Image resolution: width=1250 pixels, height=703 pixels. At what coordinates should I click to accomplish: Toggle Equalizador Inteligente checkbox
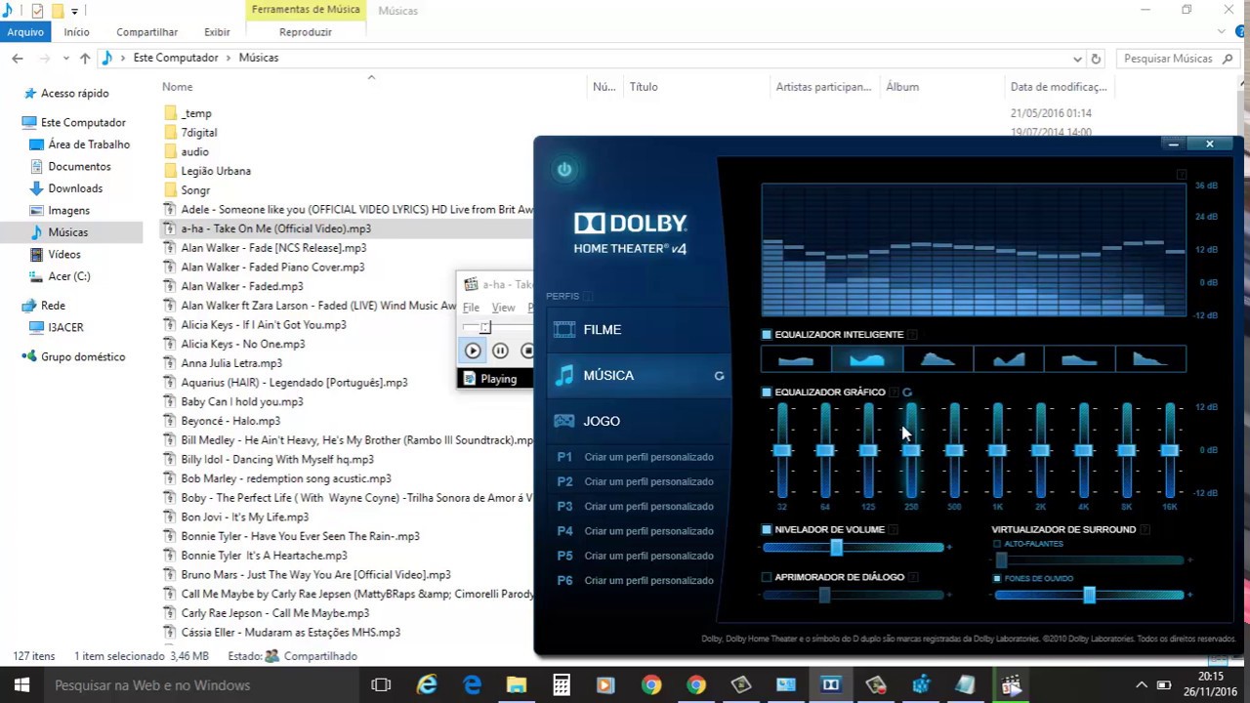[767, 335]
